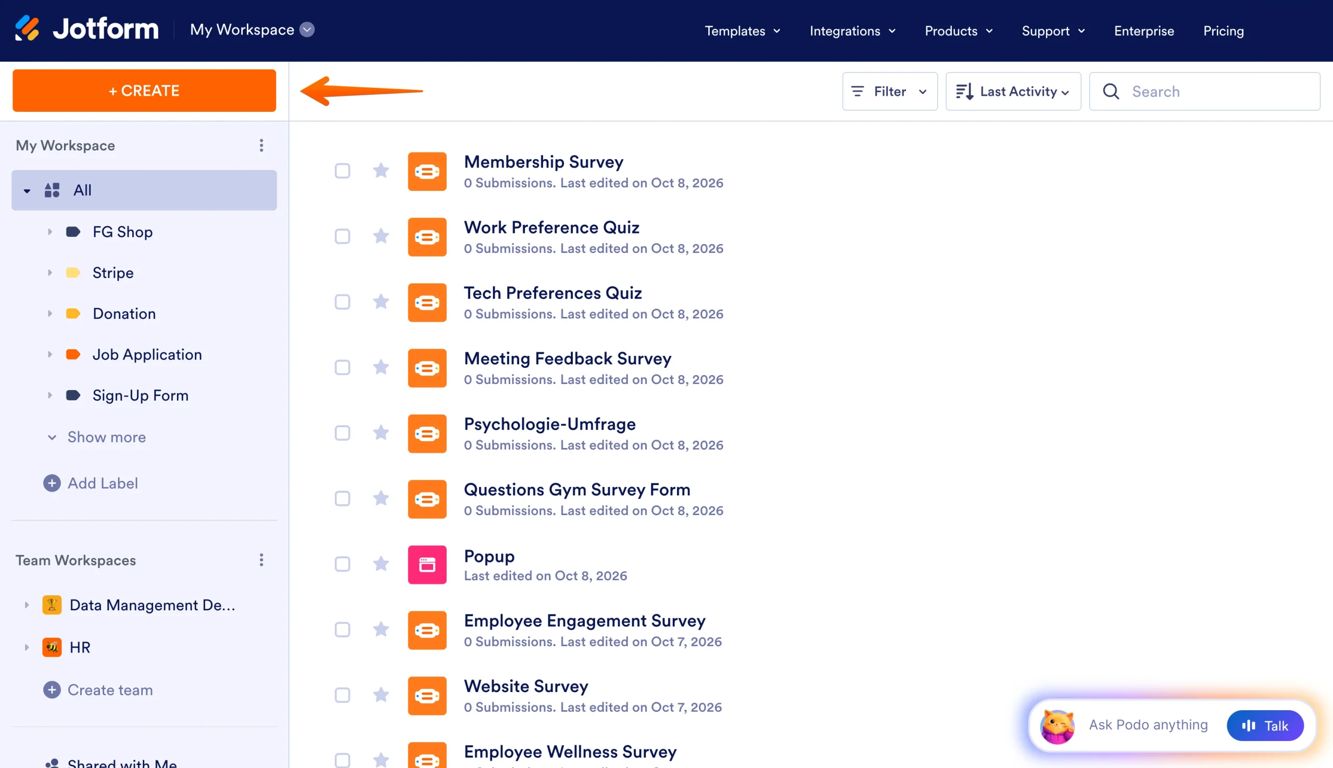Viewport: 1333px width, 768px height.
Task: Expand the HR team workspace
Action: [x=27, y=647]
